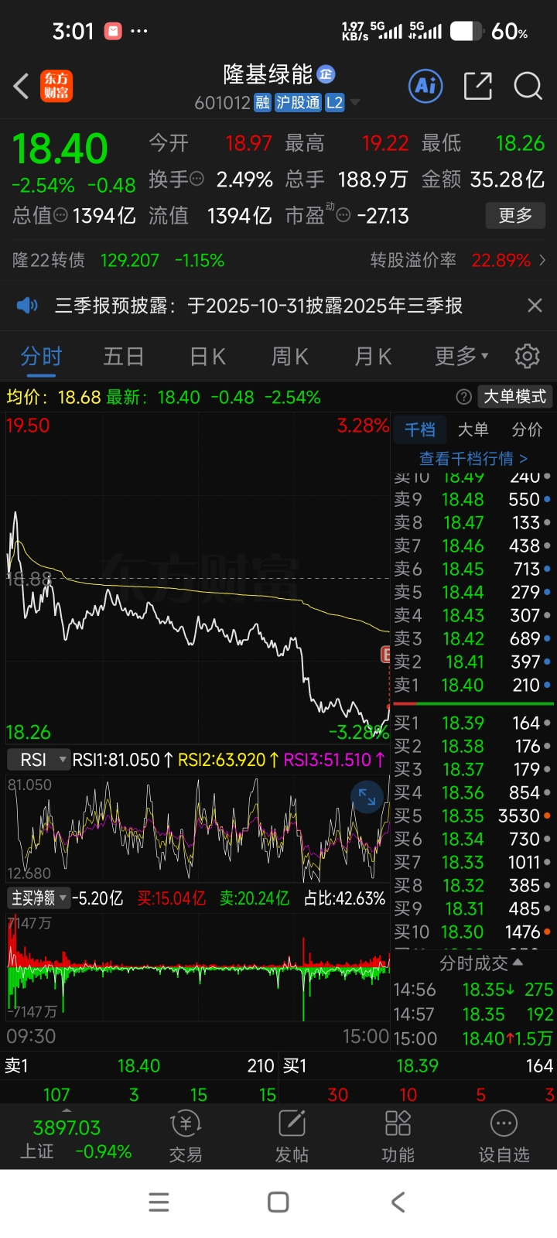This screenshot has width=557, height=1238.
Task: Tap 买5 18.35 3530 order row
Action: click(473, 816)
